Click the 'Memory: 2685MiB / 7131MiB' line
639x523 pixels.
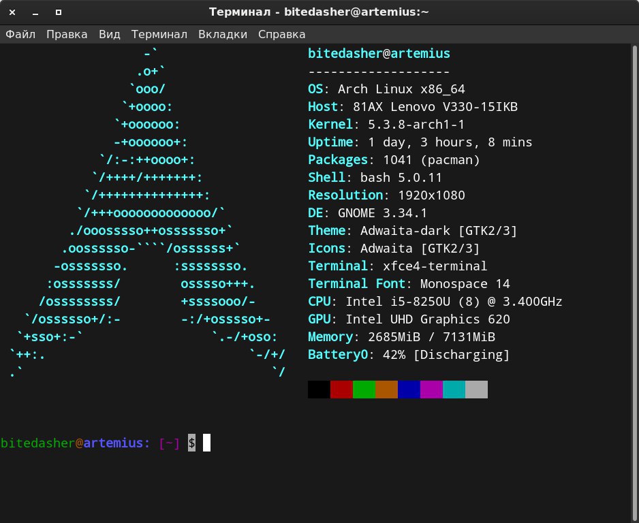coord(401,337)
